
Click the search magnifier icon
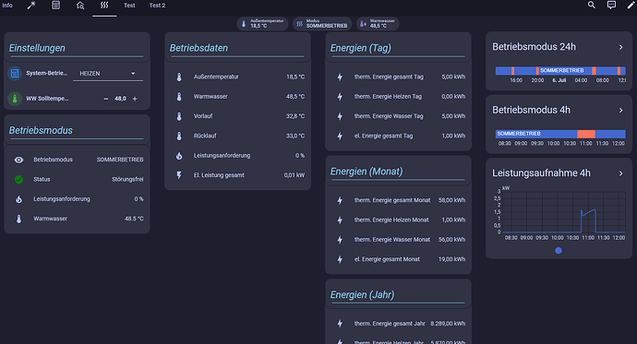pyautogui.click(x=592, y=5)
